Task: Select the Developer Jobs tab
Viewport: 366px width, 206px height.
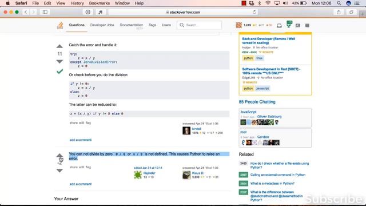Action: tap(102, 25)
